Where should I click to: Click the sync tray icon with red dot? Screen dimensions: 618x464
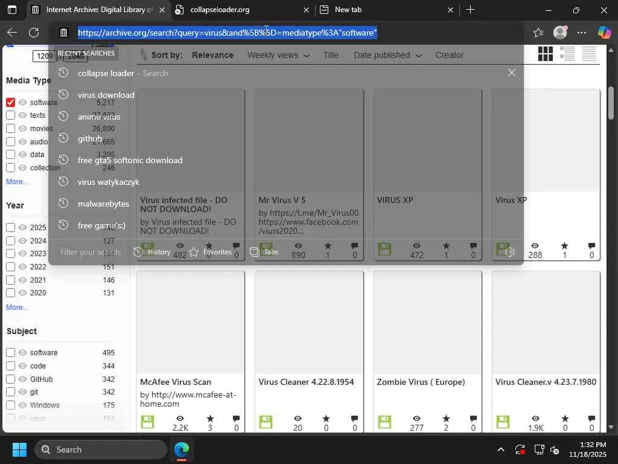520,449
